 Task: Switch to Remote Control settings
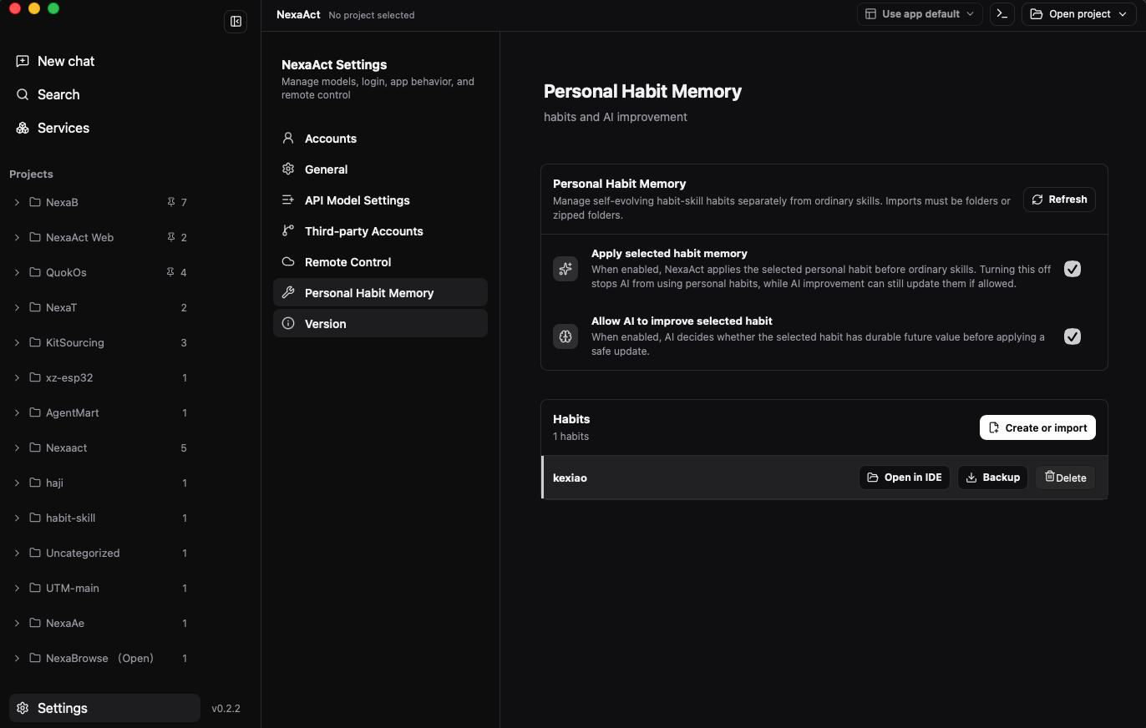pyautogui.click(x=380, y=262)
